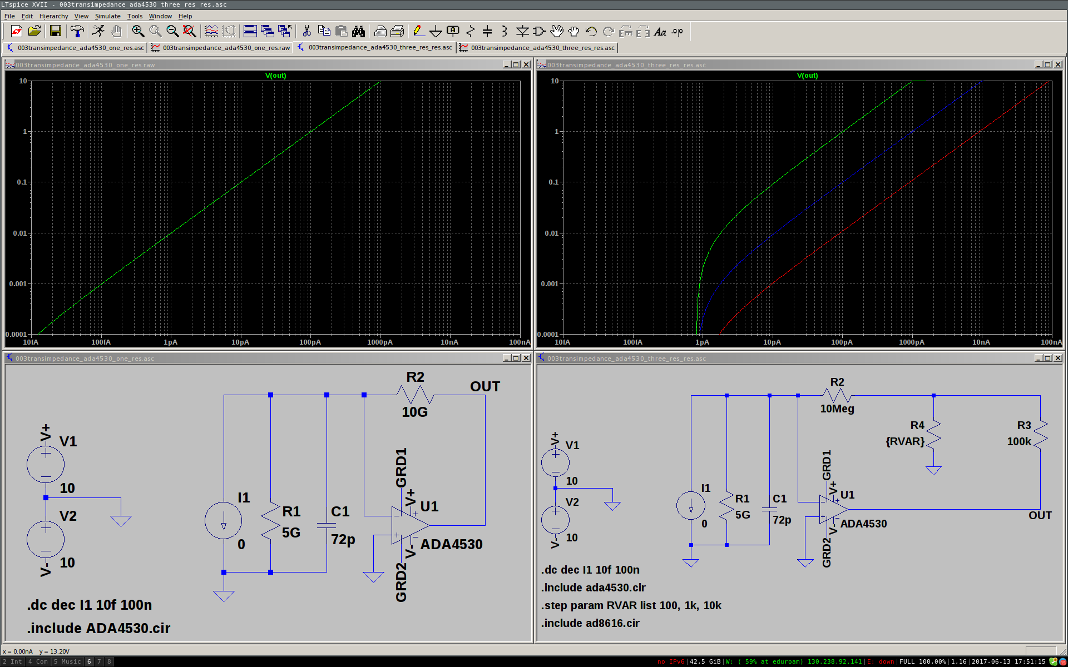Image resolution: width=1068 pixels, height=667 pixels.
Task: Click the SPICE directive .op icon
Action: click(x=677, y=32)
